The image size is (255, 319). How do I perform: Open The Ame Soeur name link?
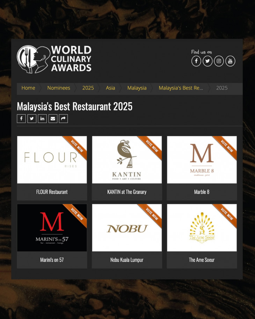(202, 260)
